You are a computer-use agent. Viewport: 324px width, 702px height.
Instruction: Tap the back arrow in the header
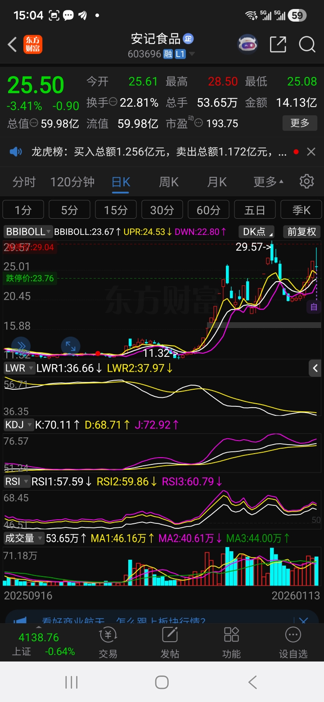12,45
